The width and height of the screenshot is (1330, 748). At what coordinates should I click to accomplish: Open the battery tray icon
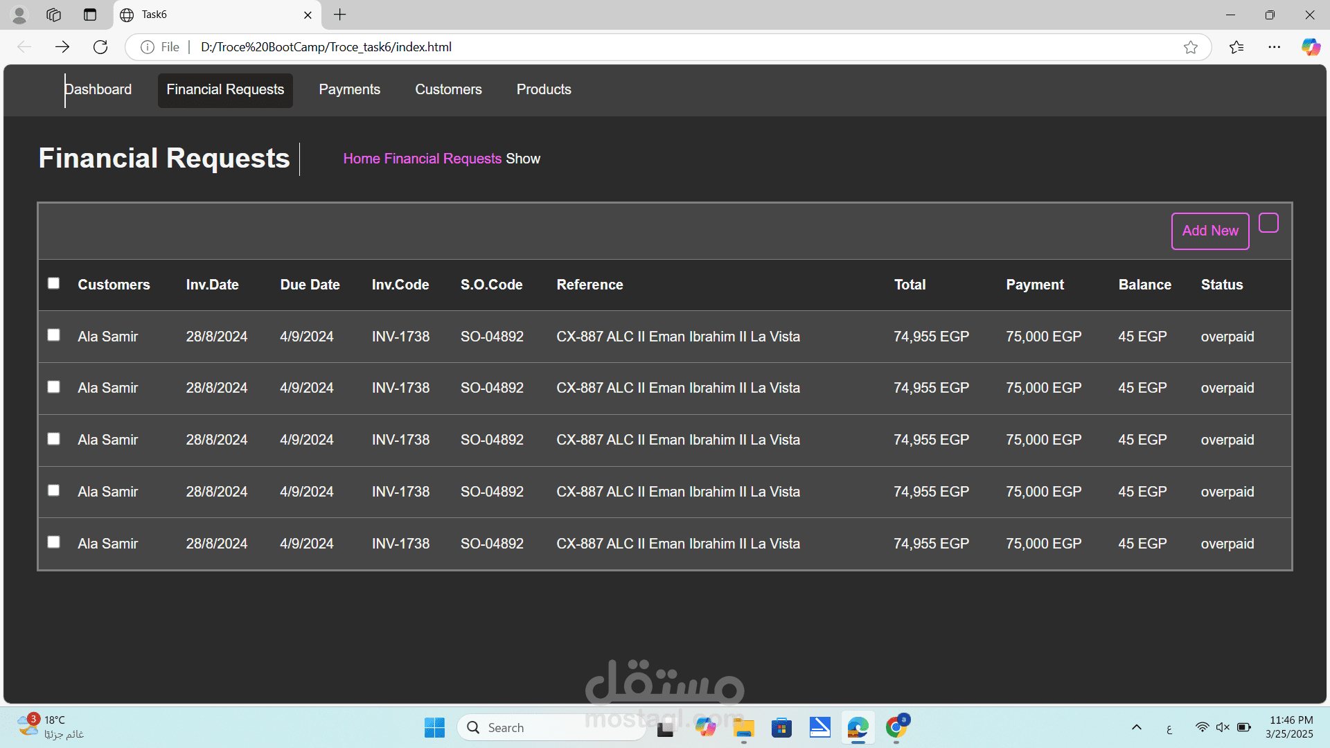[x=1244, y=727]
